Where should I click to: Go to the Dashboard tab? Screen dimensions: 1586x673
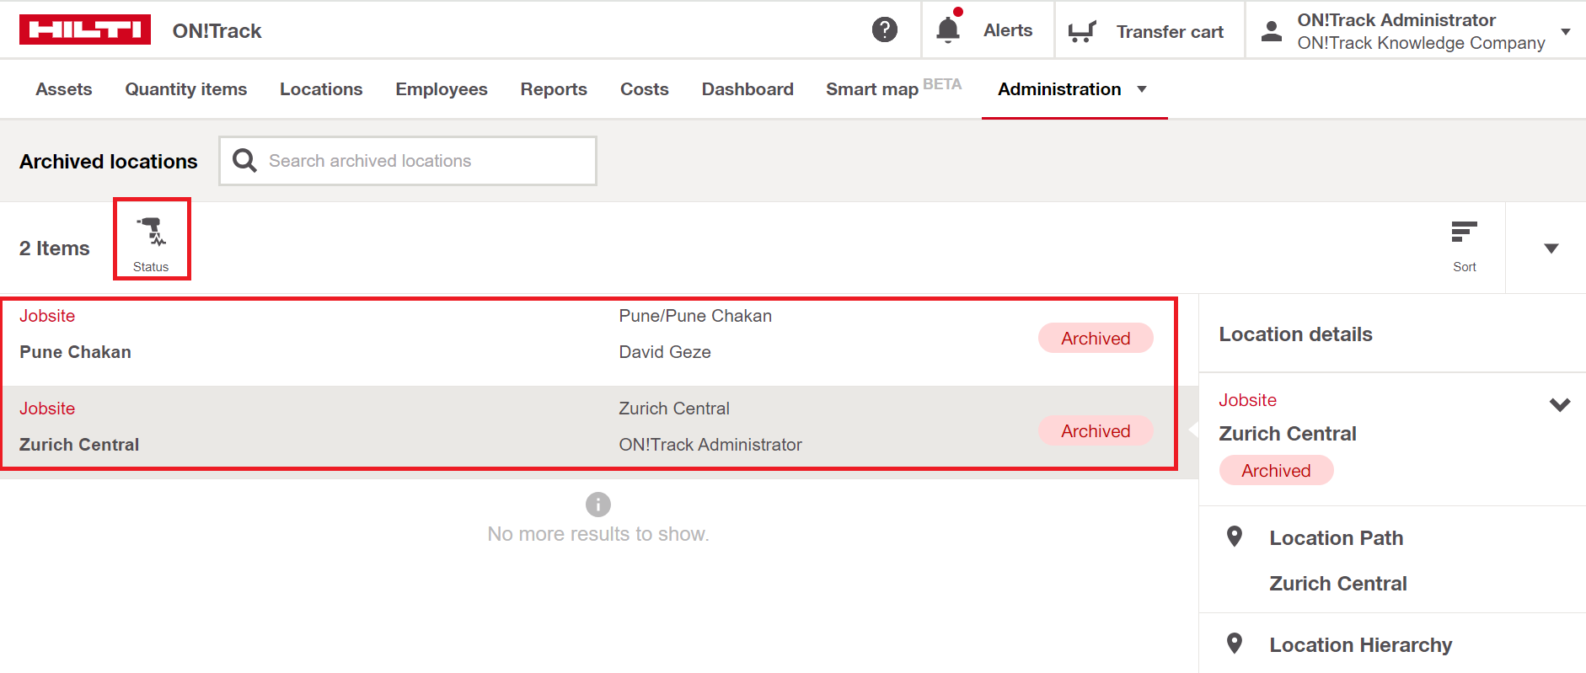click(x=747, y=89)
